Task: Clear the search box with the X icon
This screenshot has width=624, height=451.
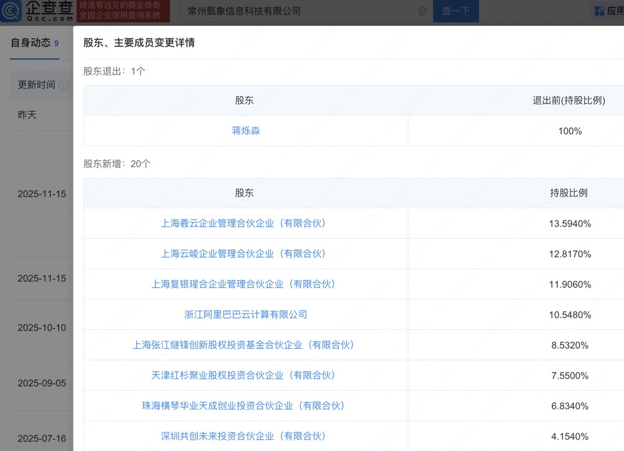Action: (x=422, y=11)
